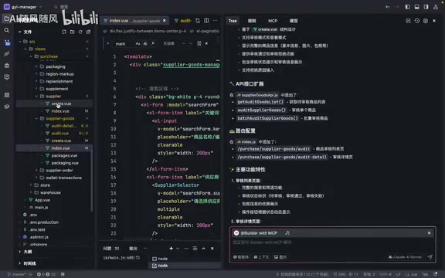Toggle the bottom panel layout
Viewport: 445px width, 278px height.
point(417,7)
